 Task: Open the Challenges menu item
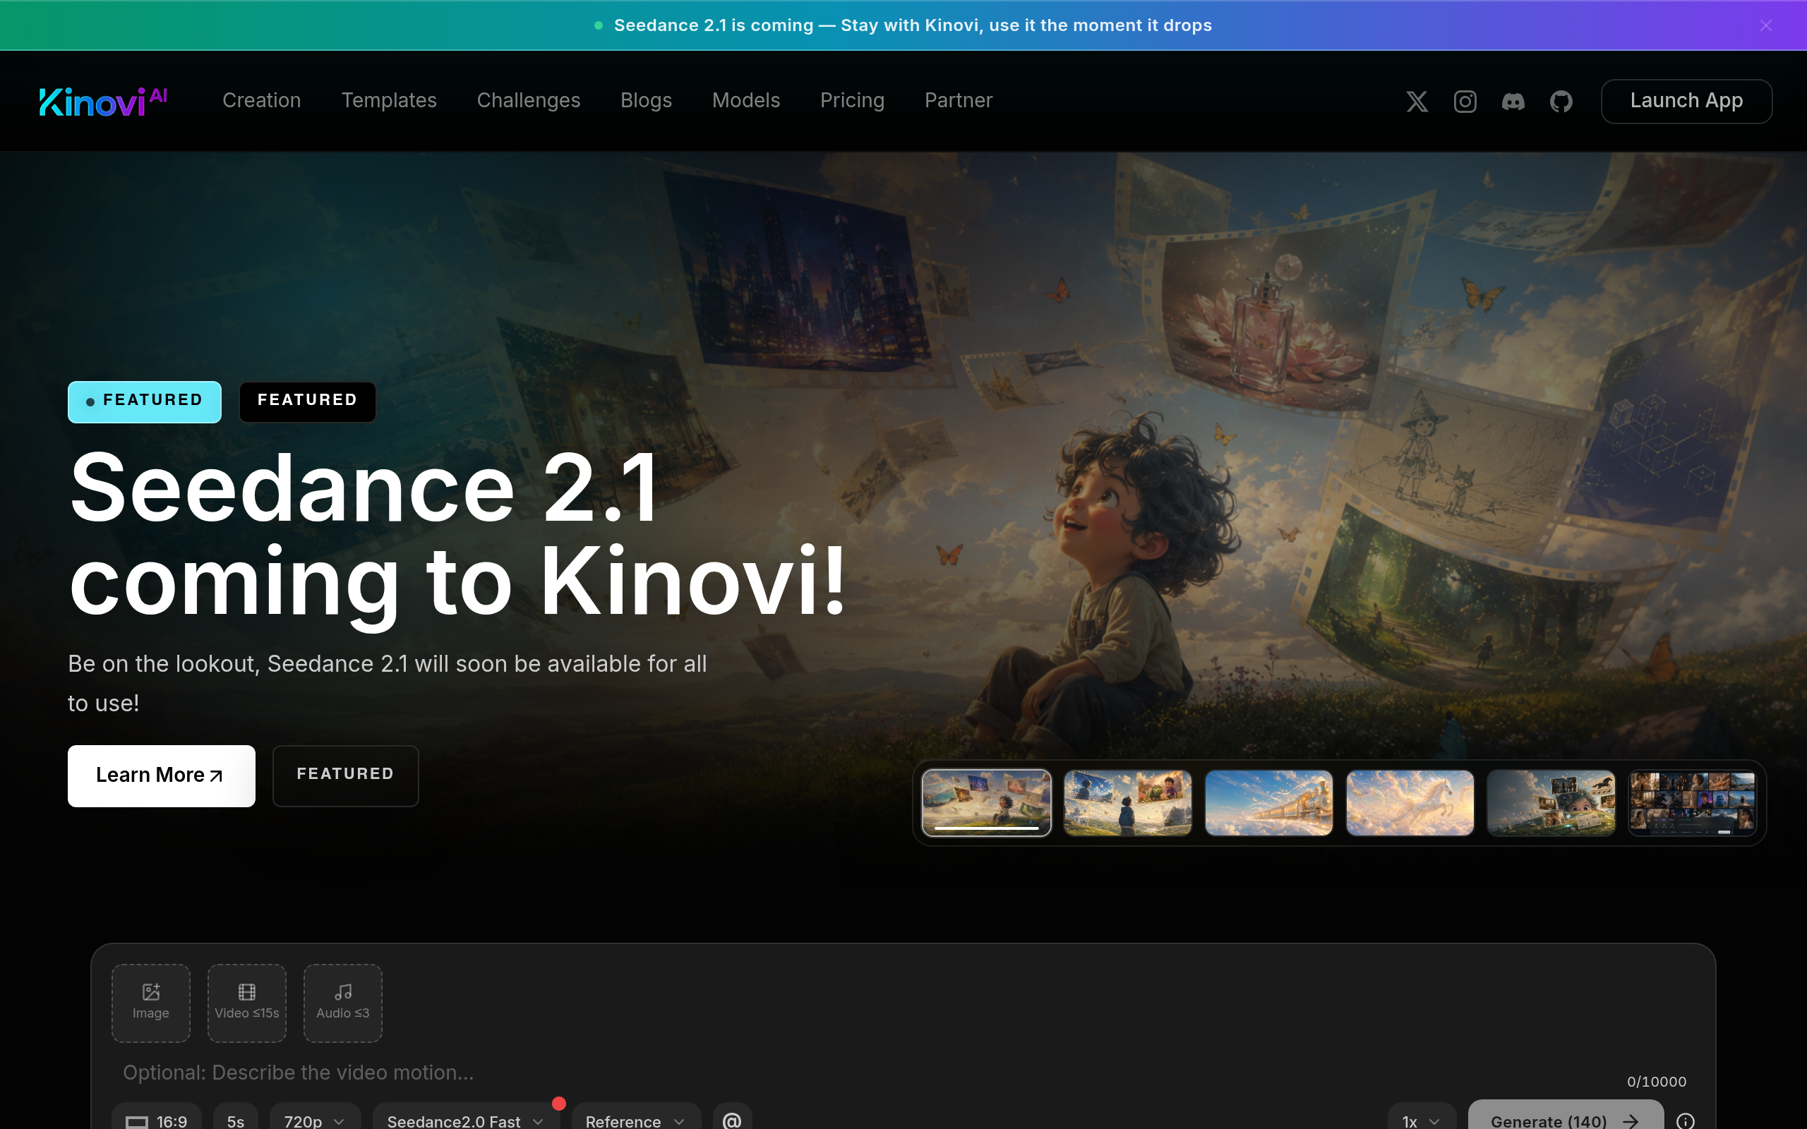click(x=529, y=101)
